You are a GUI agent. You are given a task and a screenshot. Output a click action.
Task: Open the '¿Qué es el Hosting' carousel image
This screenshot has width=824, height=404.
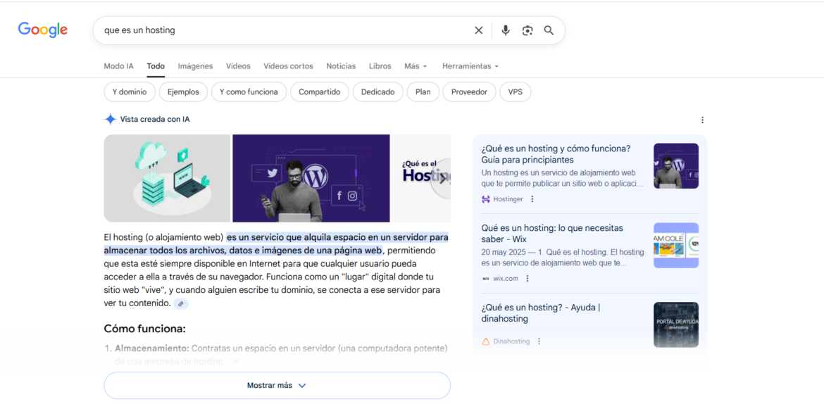(x=421, y=178)
